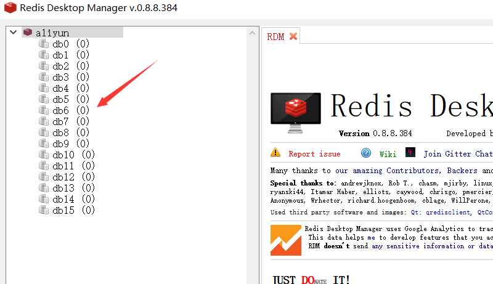Click the Google Analytics orange chart icon
The image size is (493, 284).
pyautogui.click(x=286, y=240)
